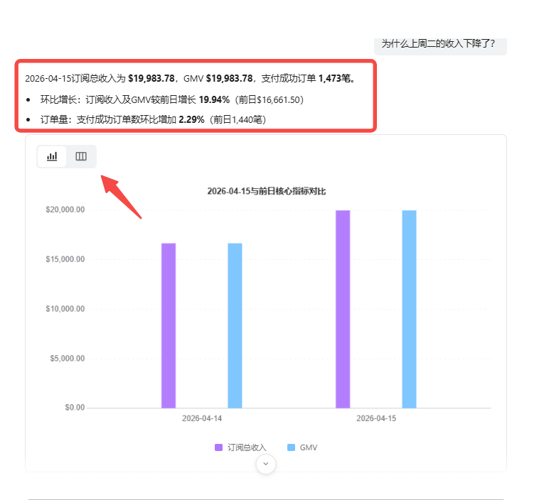Click $10,000.00 y-axis label
Image resolution: width=549 pixels, height=500 pixels.
coord(65,309)
